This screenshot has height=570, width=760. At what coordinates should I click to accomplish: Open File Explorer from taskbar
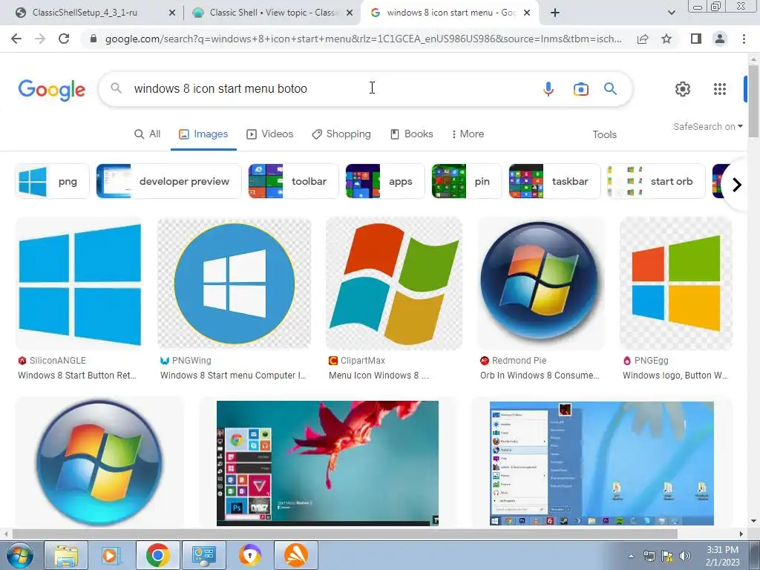point(66,555)
